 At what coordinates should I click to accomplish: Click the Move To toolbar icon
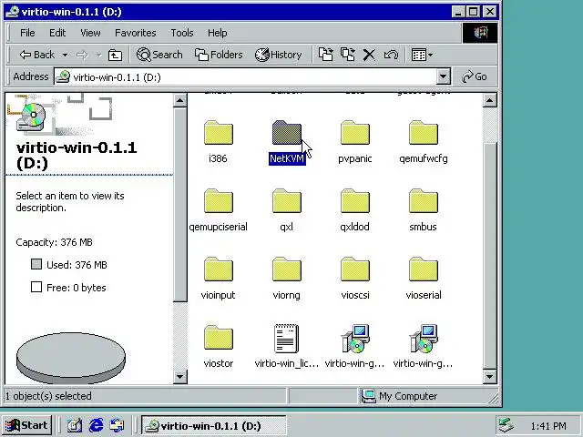(326, 55)
